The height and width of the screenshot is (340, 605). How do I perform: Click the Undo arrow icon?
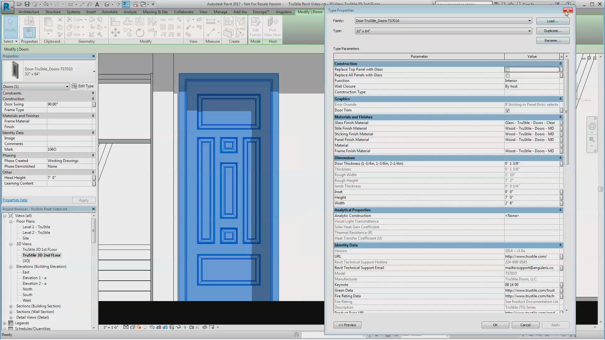tap(46, 4)
